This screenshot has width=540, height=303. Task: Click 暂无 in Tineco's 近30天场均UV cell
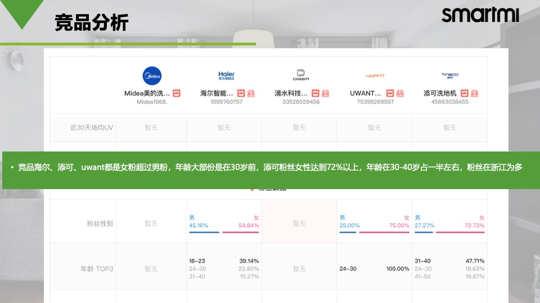(450, 127)
